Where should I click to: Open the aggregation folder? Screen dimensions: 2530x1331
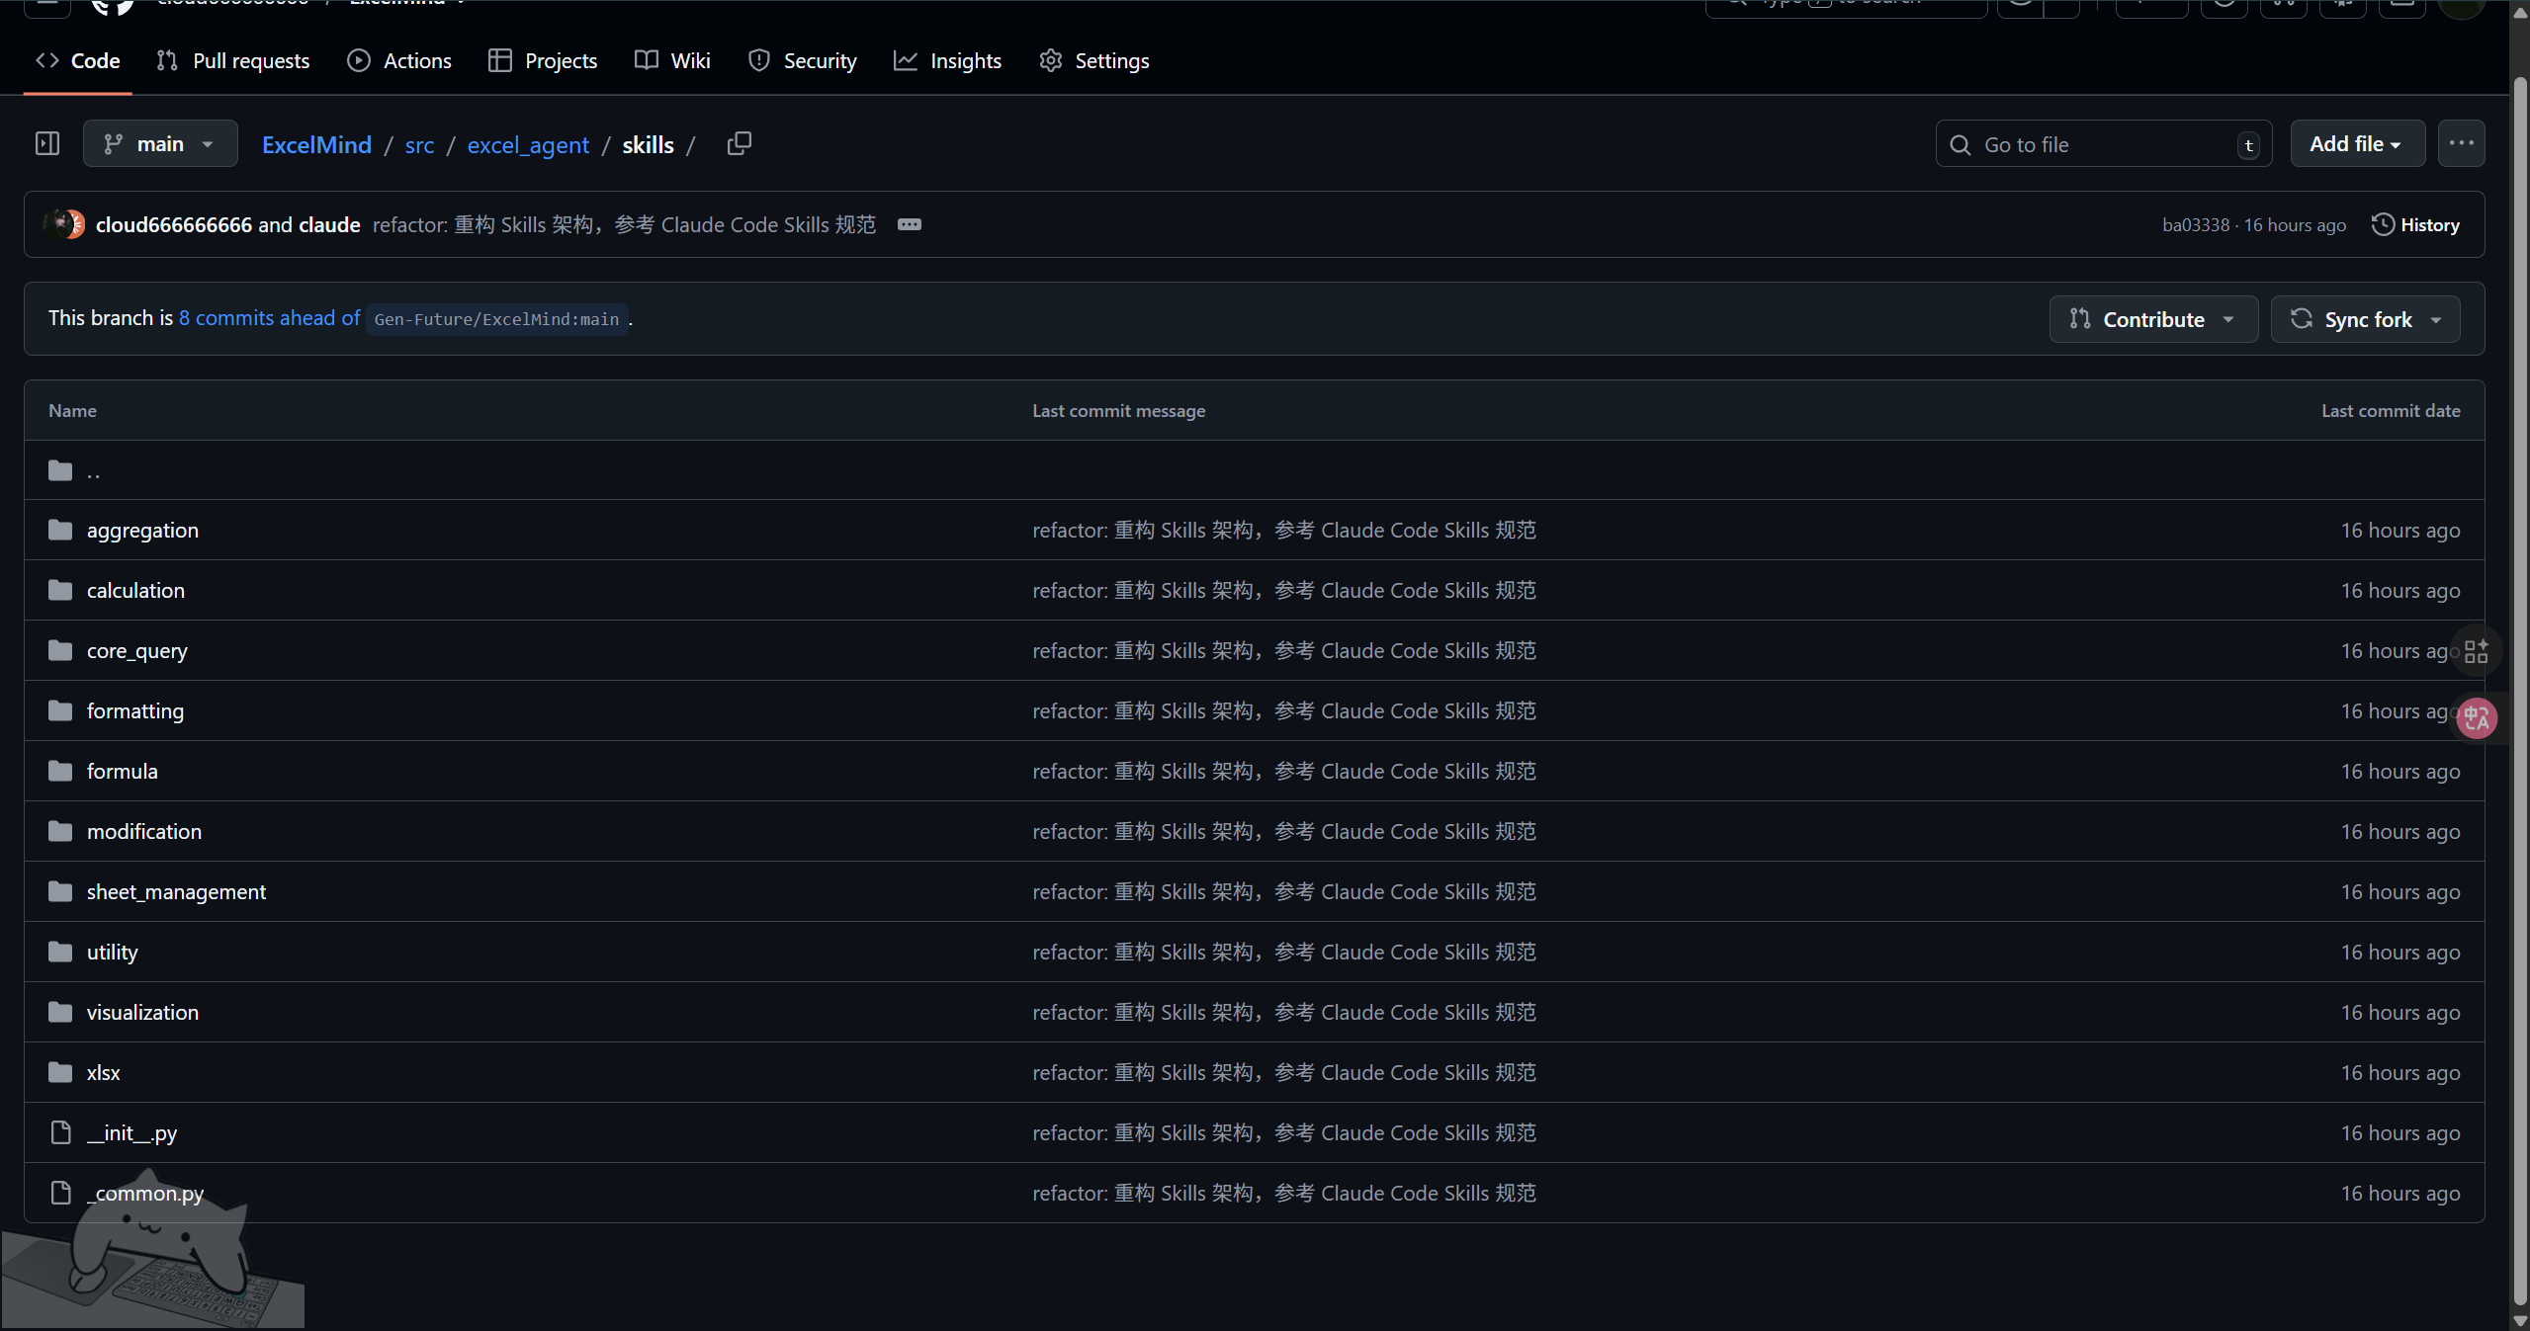(x=142, y=531)
